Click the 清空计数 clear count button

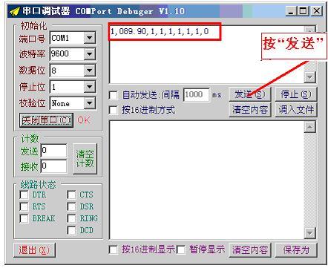click(x=85, y=159)
